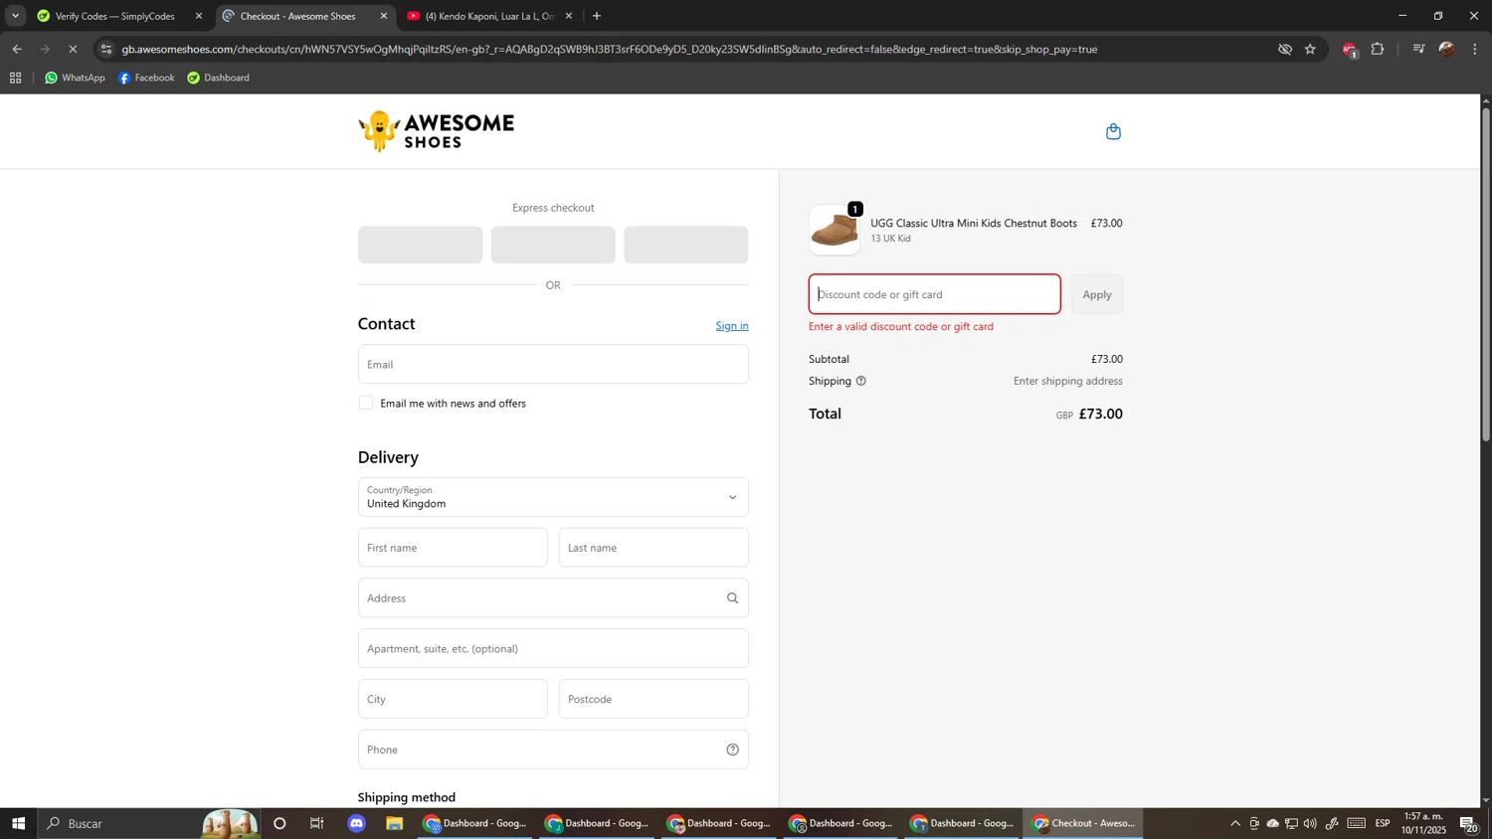1492x839 pixels.
Task: Launch Discord from taskbar
Action: 357,823
